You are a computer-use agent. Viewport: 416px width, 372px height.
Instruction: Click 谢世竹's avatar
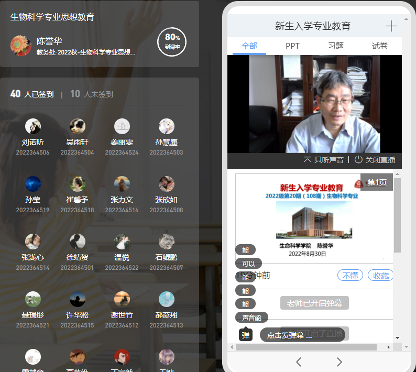122,299
